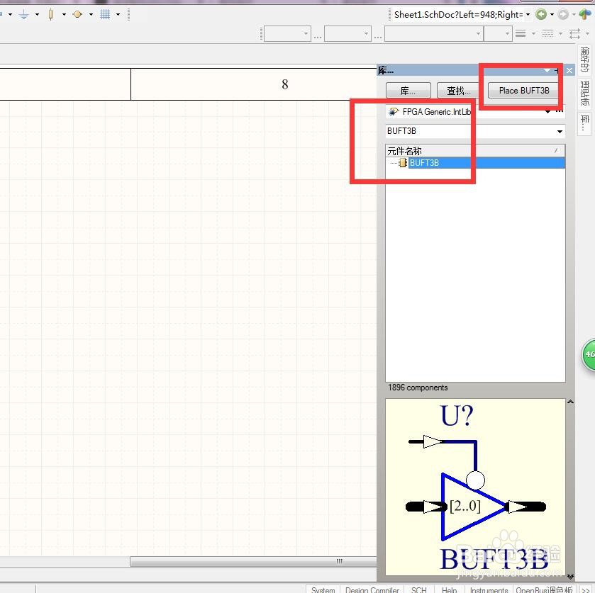Click the OpenBus调色板 status bar button
Screen dimensions: 595x593
coord(544,589)
